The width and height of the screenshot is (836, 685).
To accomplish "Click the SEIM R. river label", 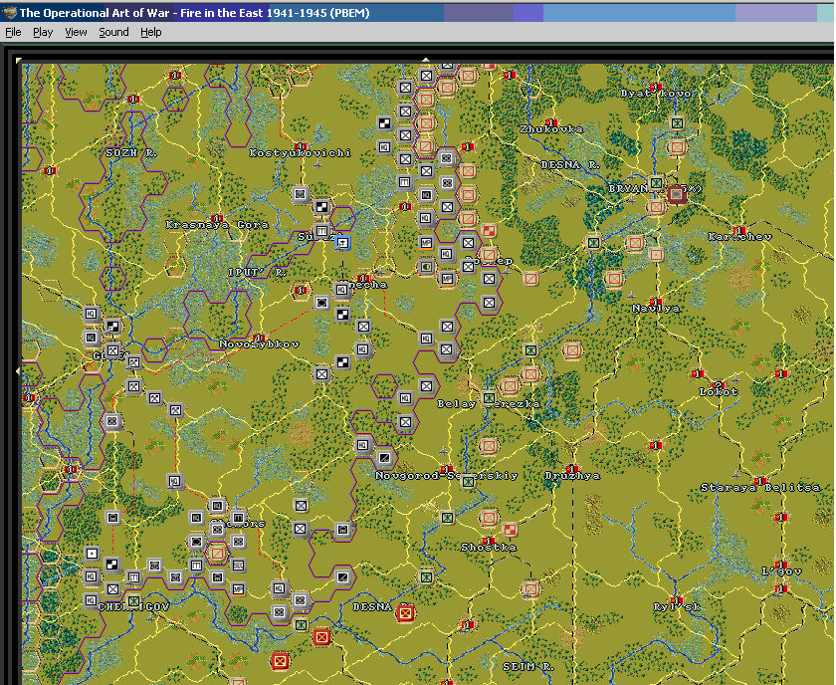I will tap(528, 667).
